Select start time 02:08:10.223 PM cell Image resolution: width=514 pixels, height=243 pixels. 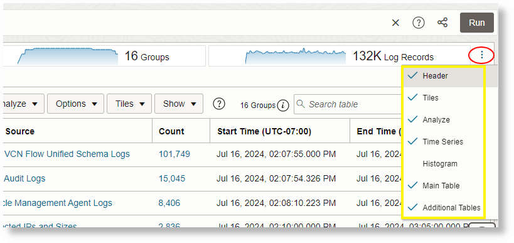tap(276, 203)
